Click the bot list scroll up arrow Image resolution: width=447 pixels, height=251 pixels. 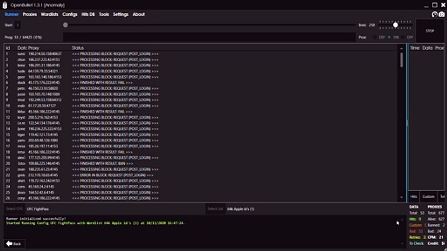coord(401,48)
